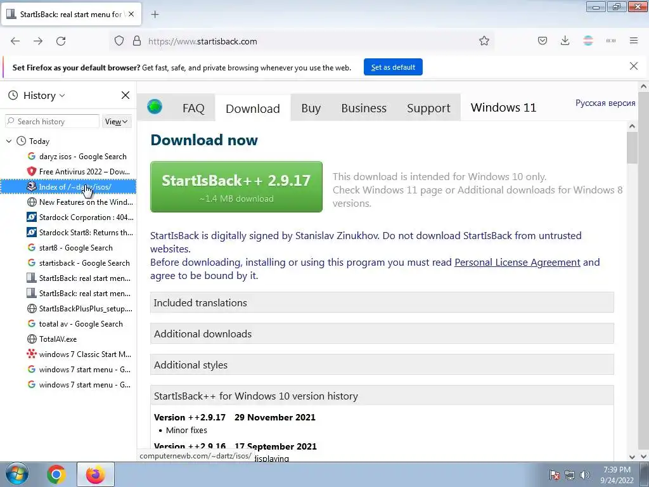Click the taskbar clock showing 7:39 PM
Screen dimensions: 649x487
tap(617, 474)
